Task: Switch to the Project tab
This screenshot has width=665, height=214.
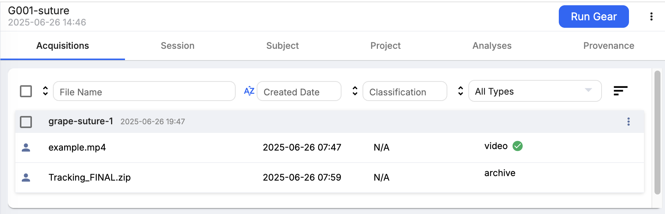Action: click(x=385, y=46)
